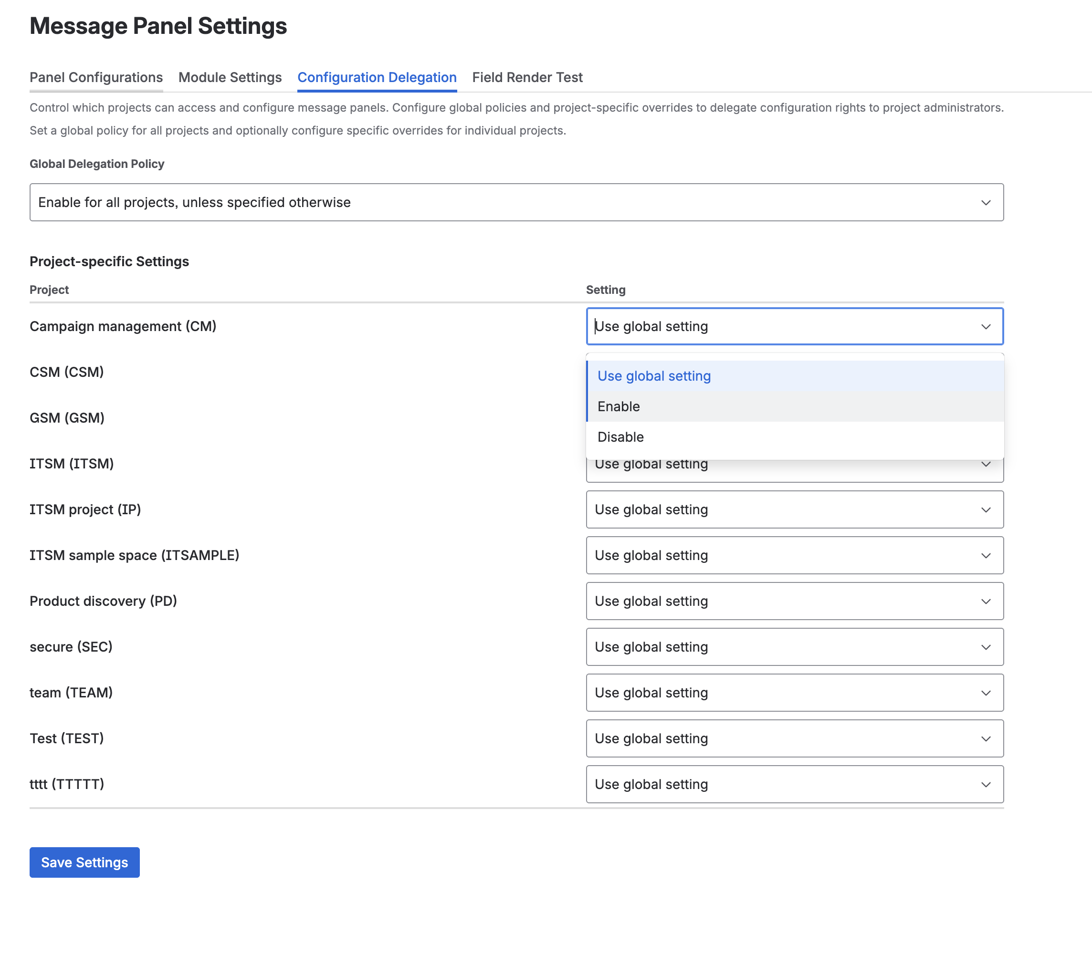The image size is (1092, 955).
Task: Expand the setting dropdown for team project
Action: coord(795,692)
